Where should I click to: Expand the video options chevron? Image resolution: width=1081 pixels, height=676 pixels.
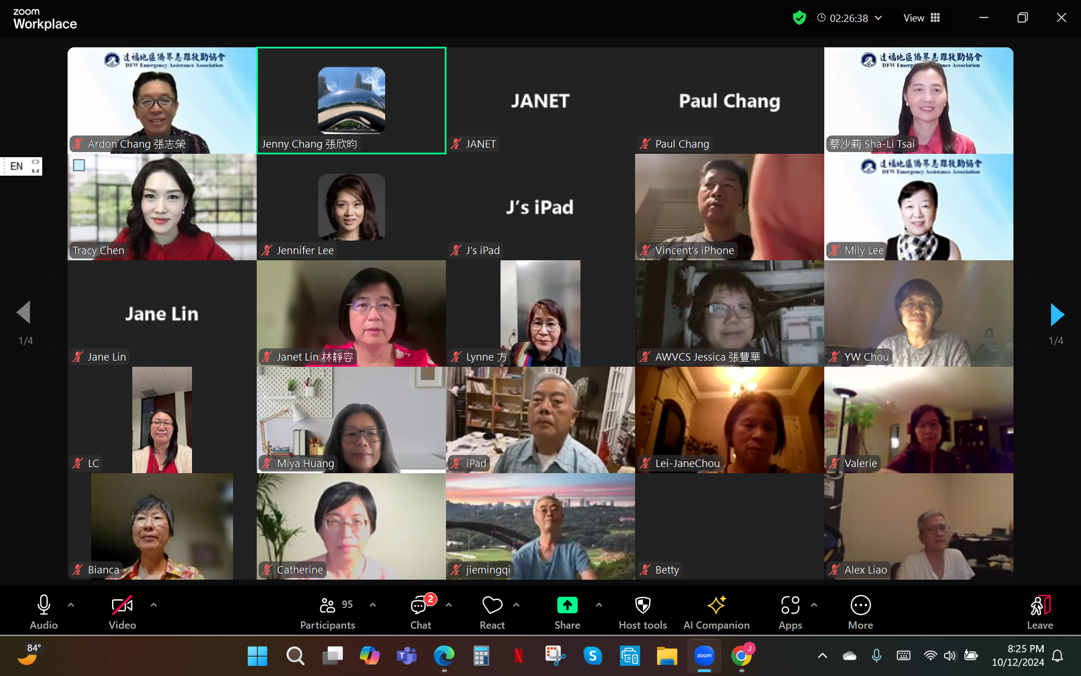154,605
